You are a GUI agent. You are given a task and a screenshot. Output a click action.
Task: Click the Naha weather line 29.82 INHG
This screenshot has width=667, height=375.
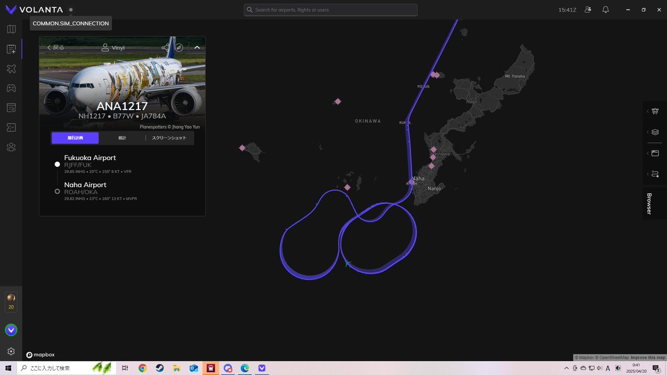tap(101, 198)
